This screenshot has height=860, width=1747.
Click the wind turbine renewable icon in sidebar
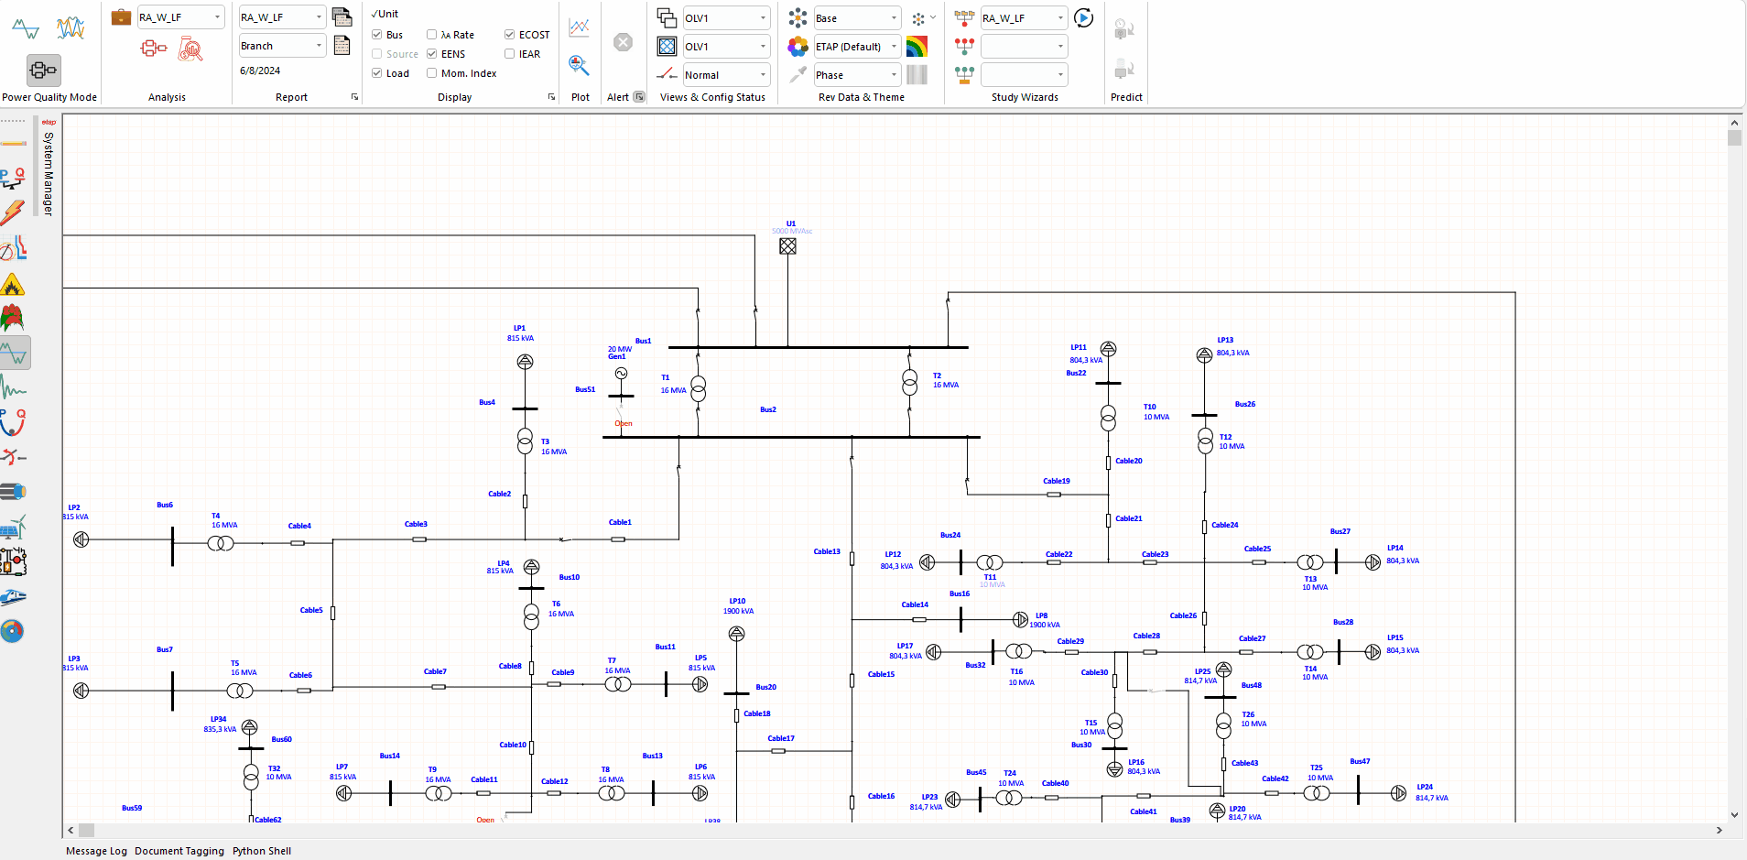pyautogui.click(x=16, y=527)
